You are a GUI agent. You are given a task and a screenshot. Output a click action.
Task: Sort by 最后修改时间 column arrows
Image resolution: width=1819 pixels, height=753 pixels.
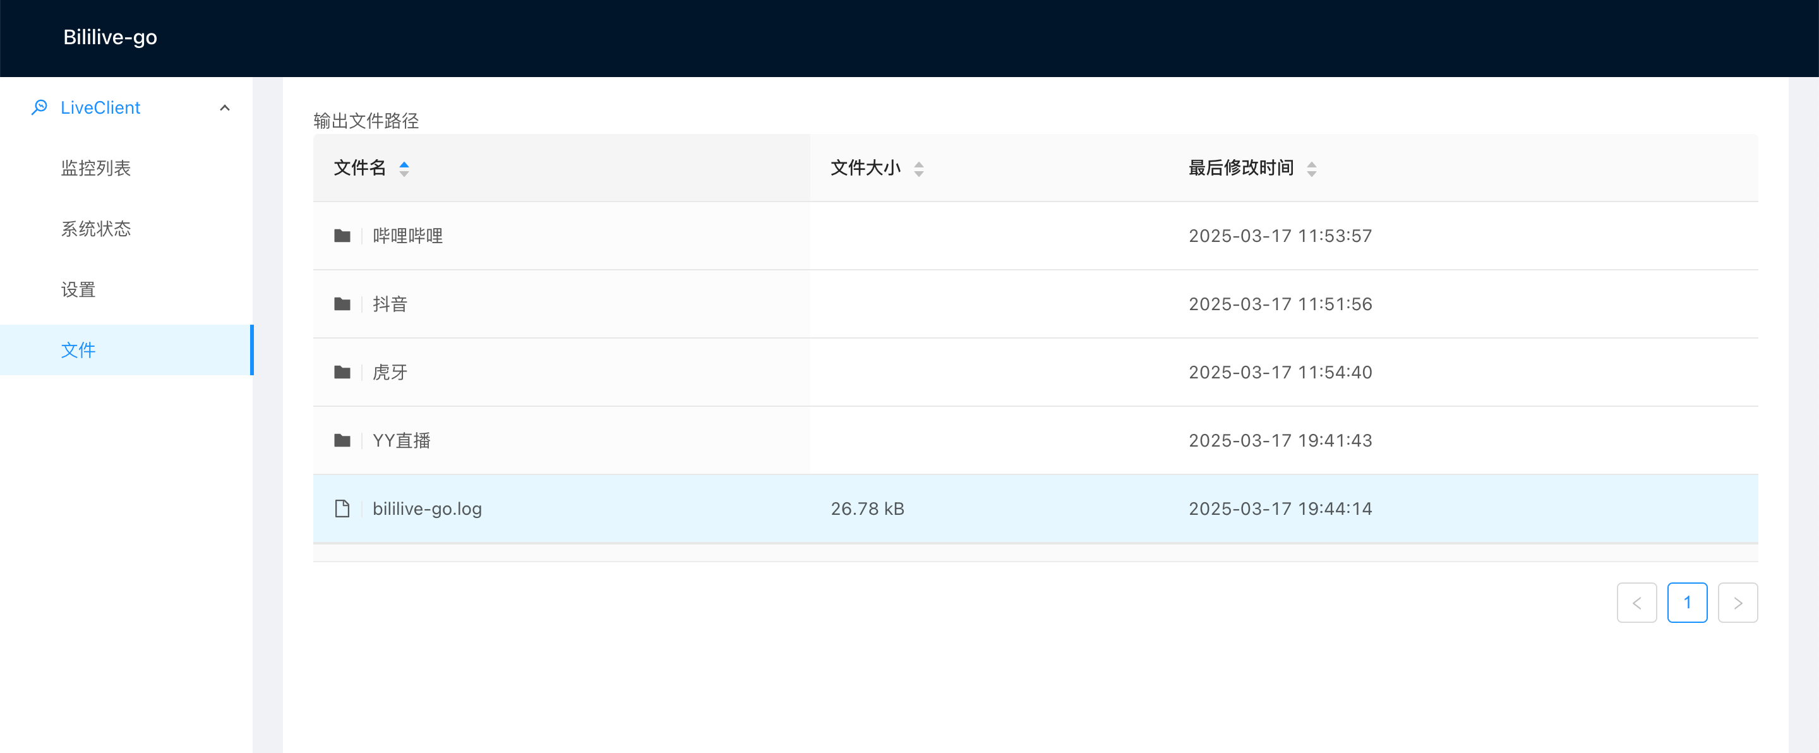coord(1311,168)
